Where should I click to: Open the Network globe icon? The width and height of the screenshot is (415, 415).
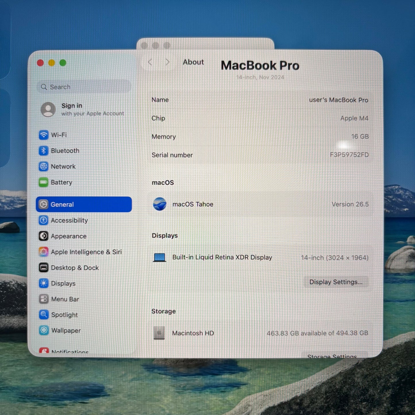tap(44, 166)
